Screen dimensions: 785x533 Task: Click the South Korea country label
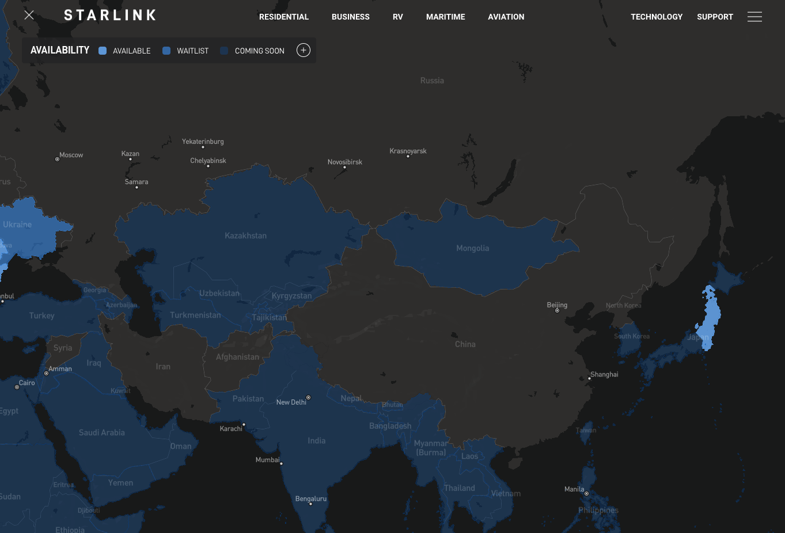(632, 336)
